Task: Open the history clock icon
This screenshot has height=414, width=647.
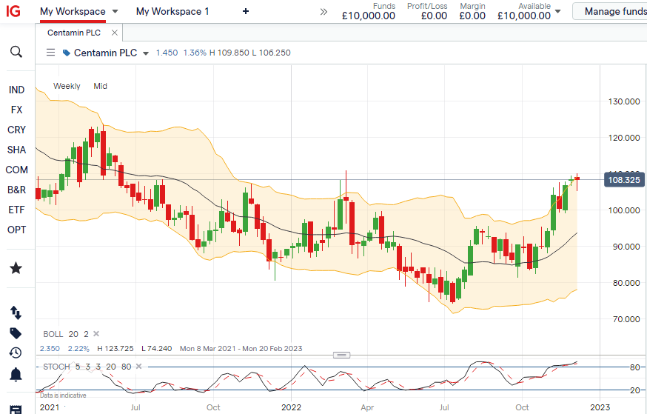Action: pyautogui.click(x=16, y=353)
